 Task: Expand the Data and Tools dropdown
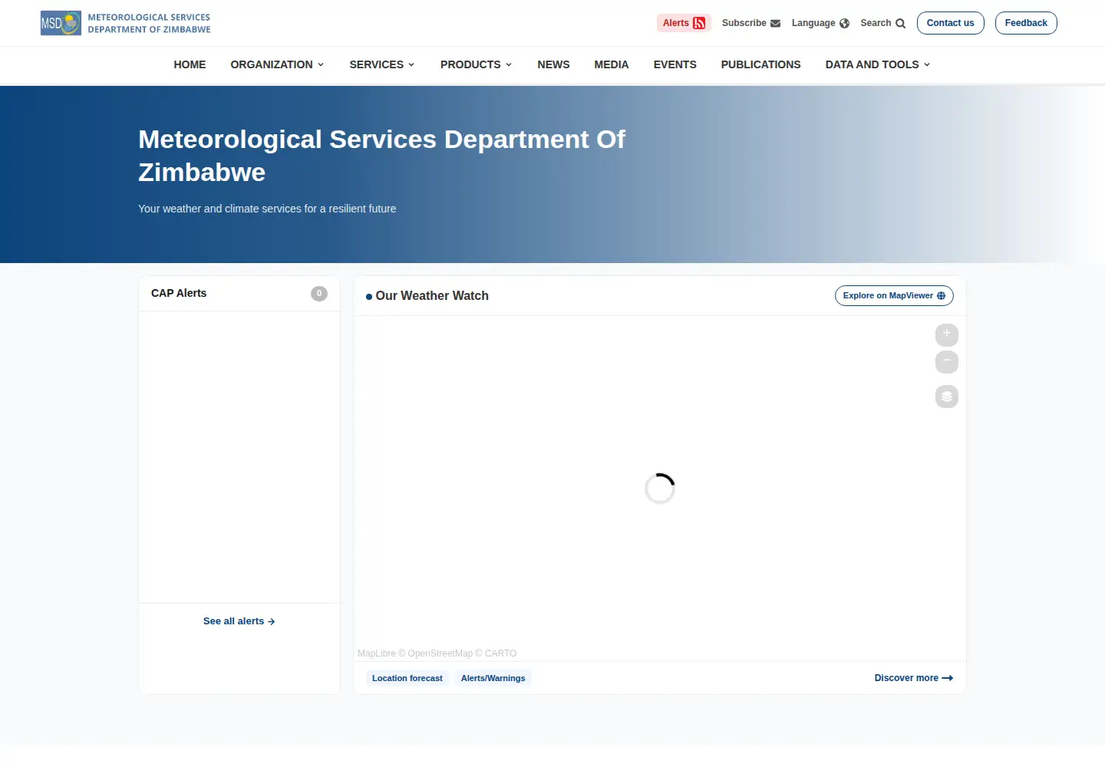coord(878,64)
